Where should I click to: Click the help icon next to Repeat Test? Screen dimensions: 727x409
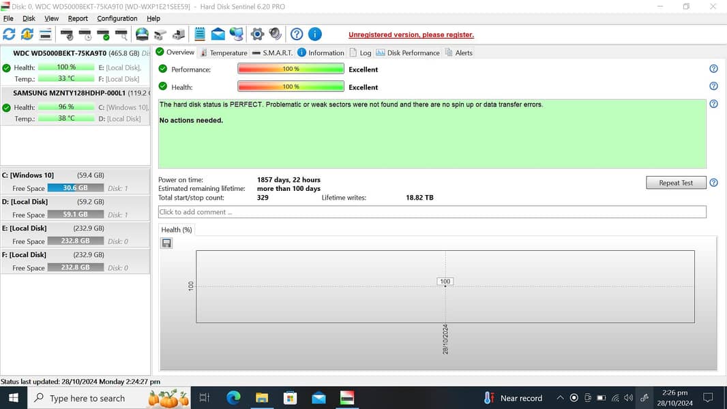pyautogui.click(x=713, y=183)
